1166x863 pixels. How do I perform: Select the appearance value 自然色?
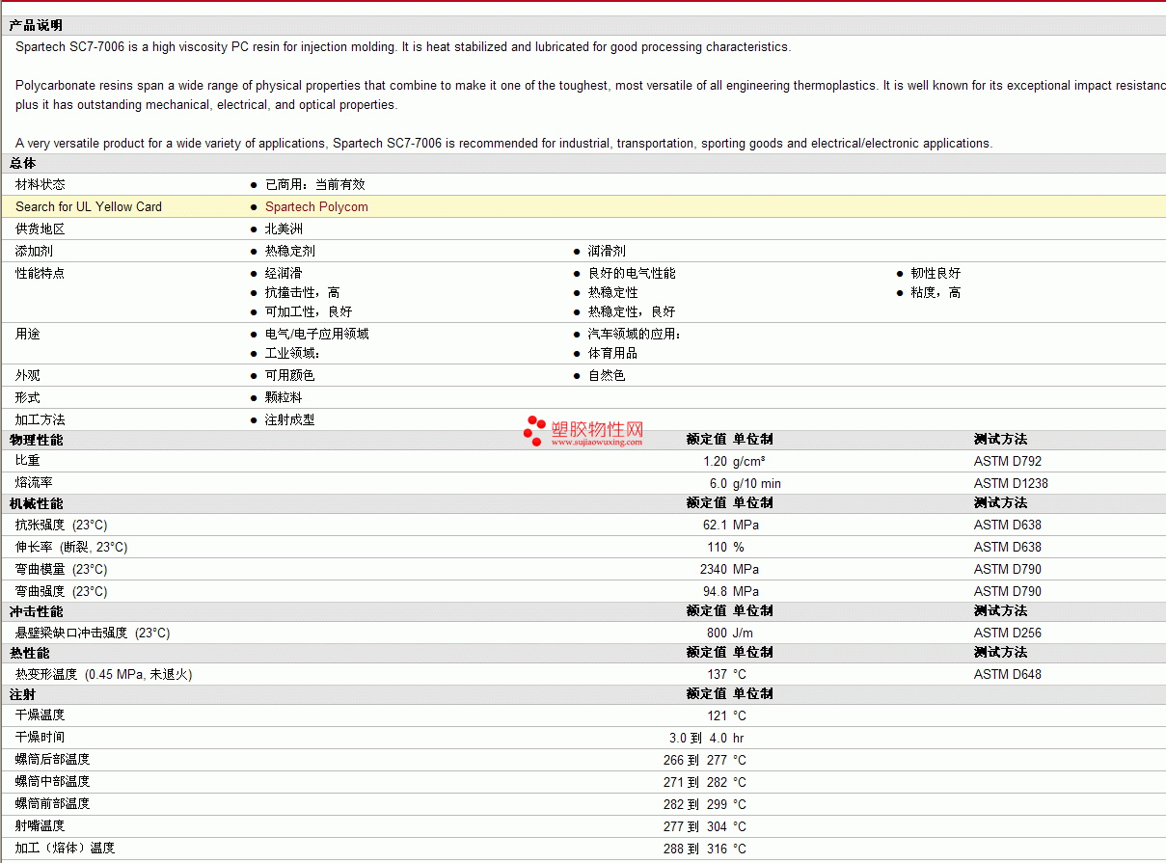tap(607, 375)
